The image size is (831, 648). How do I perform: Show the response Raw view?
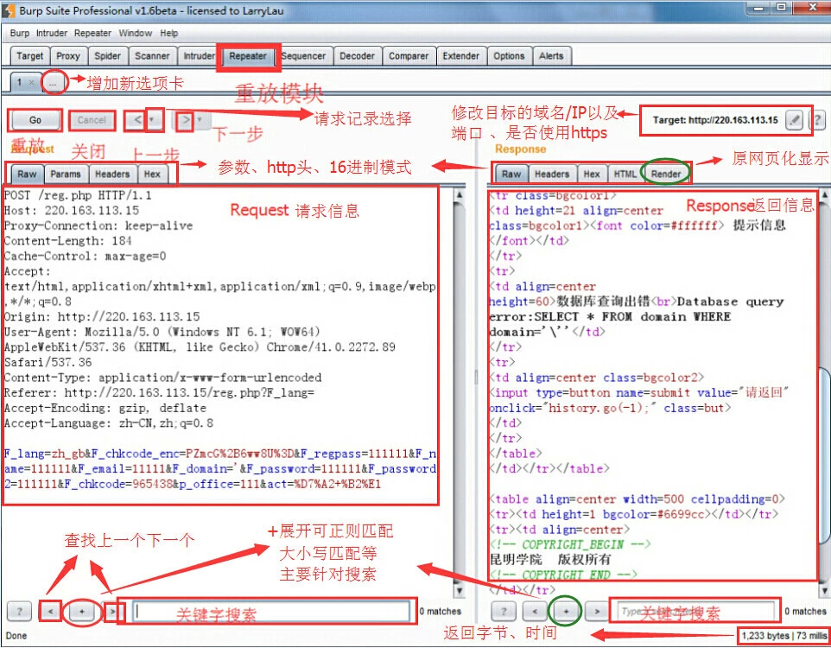point(511,174)
